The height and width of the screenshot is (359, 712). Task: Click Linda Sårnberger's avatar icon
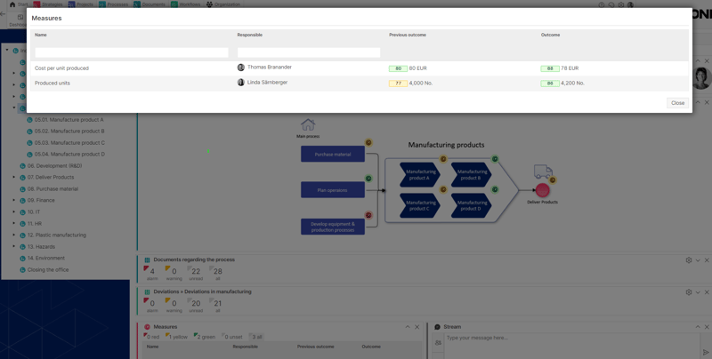(241, 83)
